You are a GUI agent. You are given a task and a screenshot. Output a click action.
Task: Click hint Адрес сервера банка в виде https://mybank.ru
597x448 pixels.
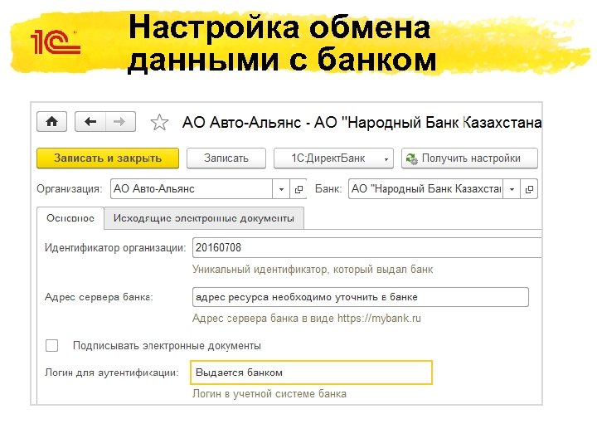307,318
